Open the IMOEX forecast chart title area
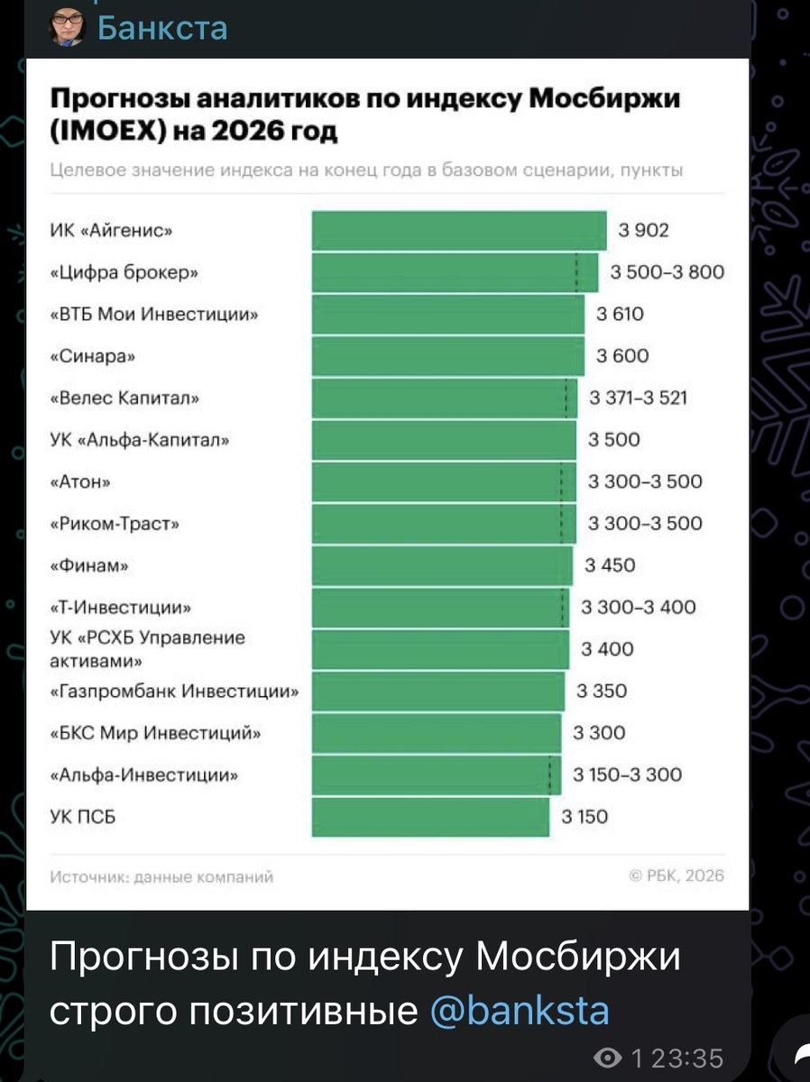Viewport: 810px width, 1082px height. click(364, 115)
